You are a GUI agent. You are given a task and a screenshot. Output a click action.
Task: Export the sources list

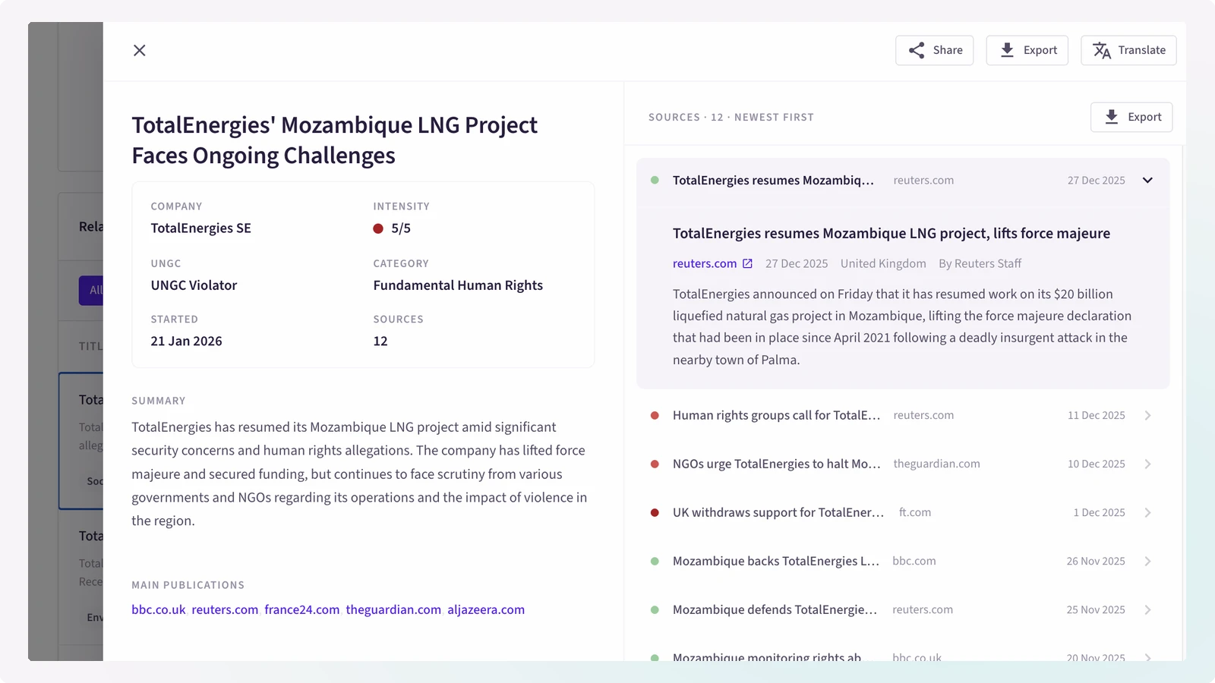click(x=1131, y=117)
